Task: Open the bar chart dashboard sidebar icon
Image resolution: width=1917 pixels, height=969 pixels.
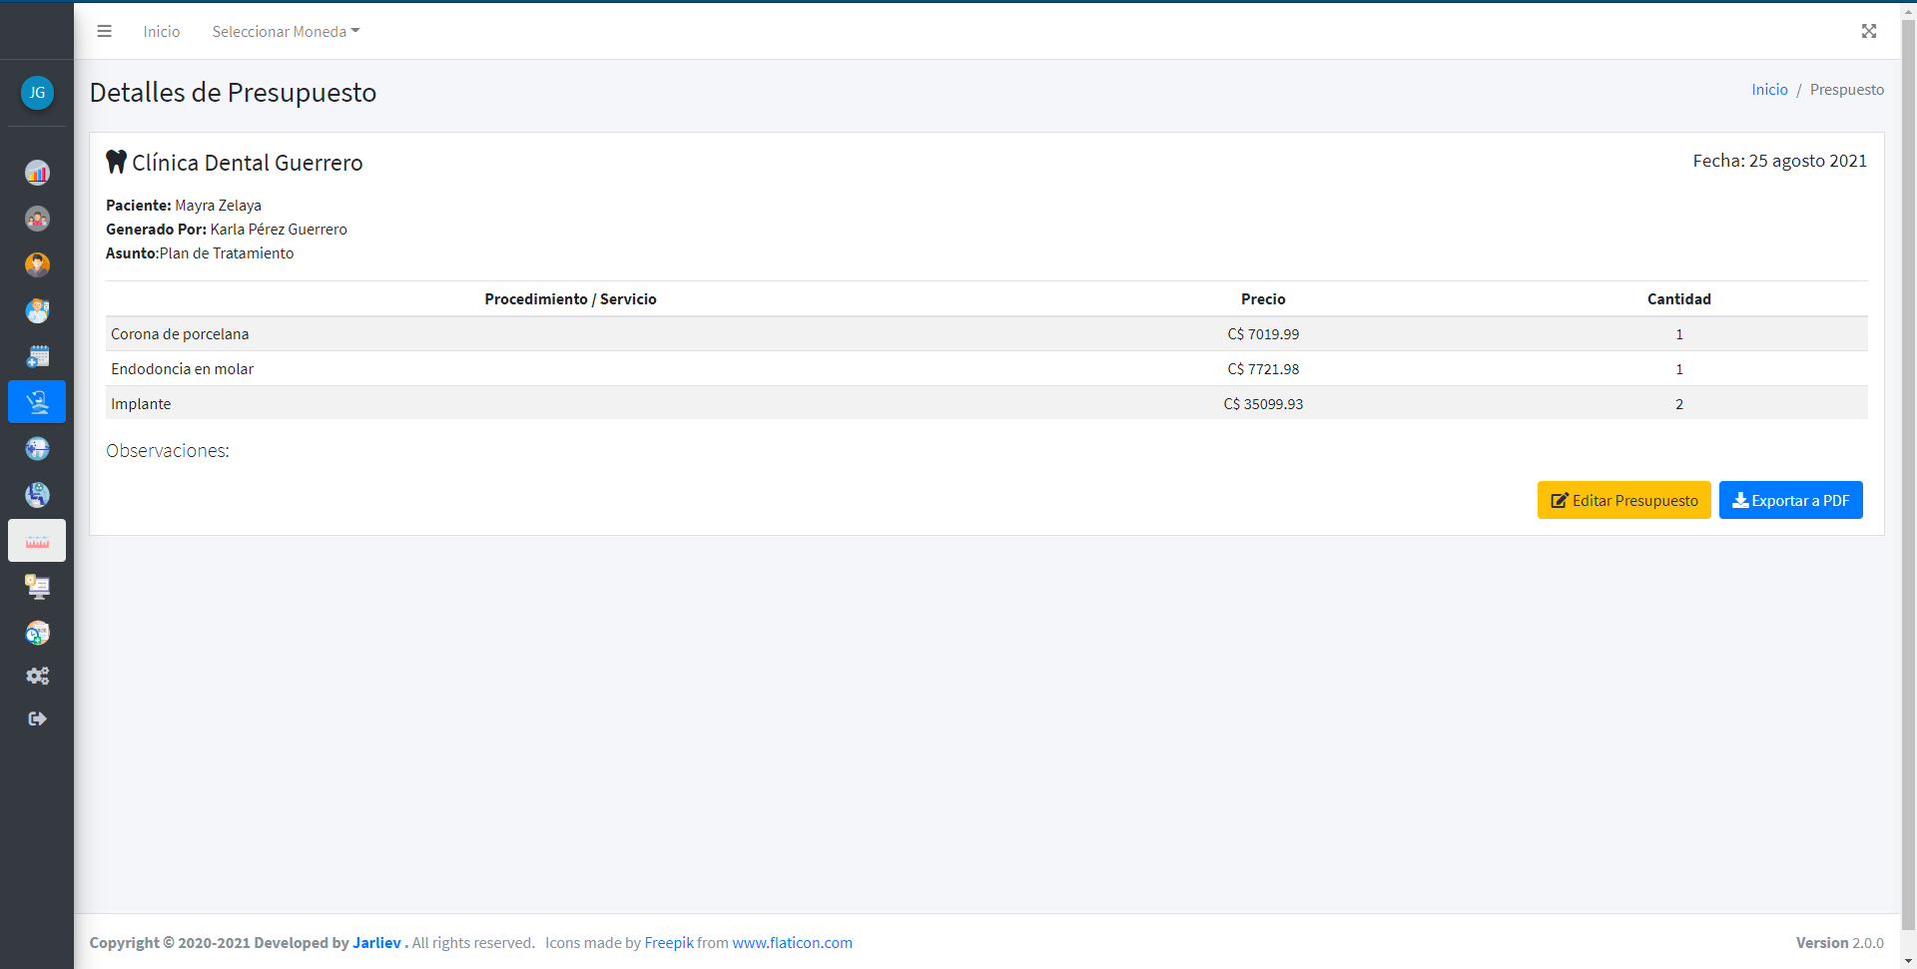Action: point(37,173)
